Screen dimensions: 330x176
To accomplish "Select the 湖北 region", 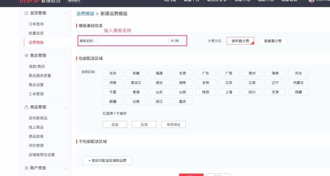I will (159, 82).
